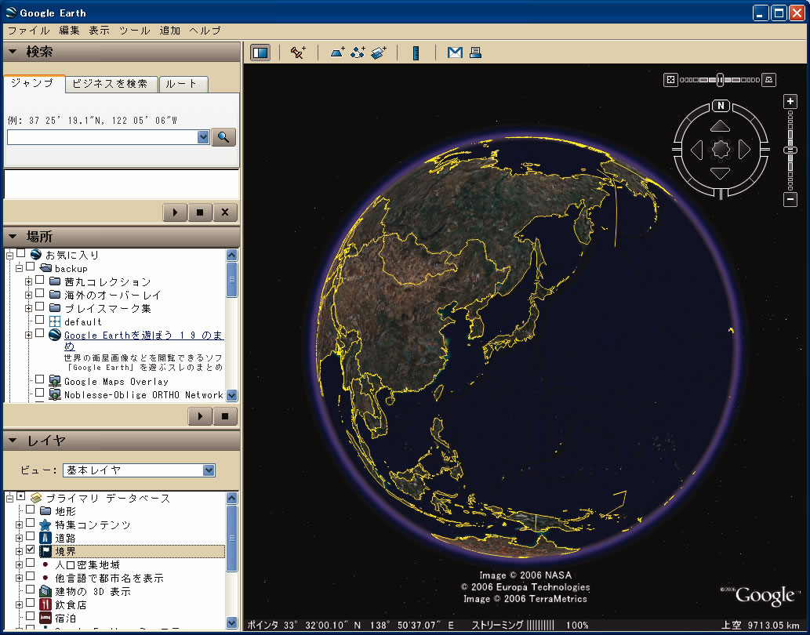Check the 海外のオーバーレイ checkbox
This screenshot has width=810, height=635.
(40, 294)
